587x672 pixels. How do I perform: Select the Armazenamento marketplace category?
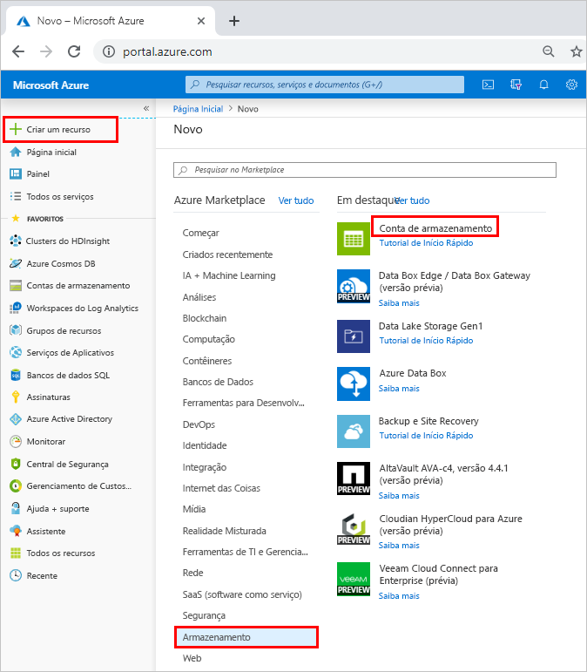(246, 637)
